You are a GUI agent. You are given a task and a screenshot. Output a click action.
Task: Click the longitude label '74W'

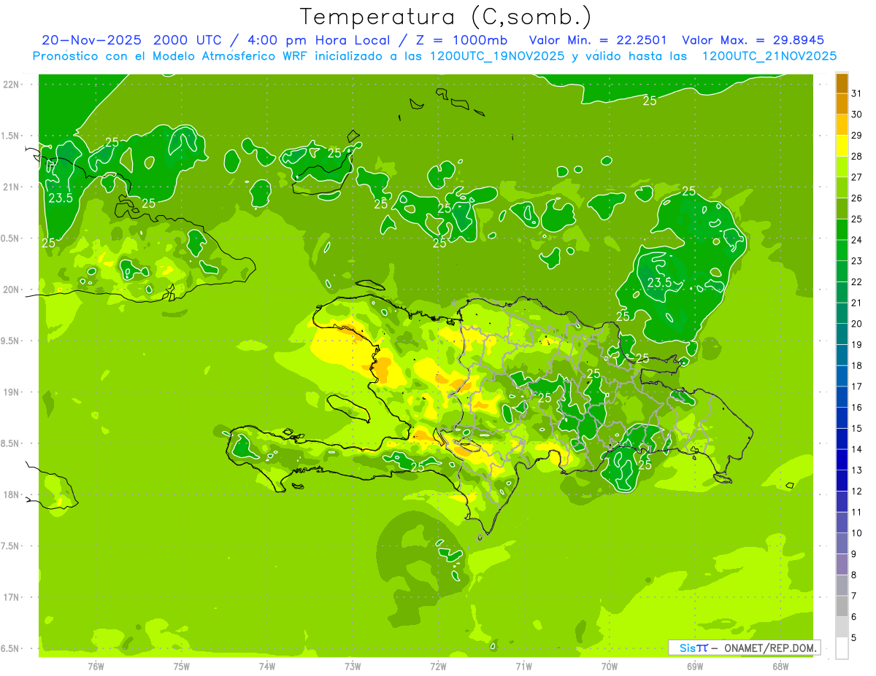[x=267, y=667]
